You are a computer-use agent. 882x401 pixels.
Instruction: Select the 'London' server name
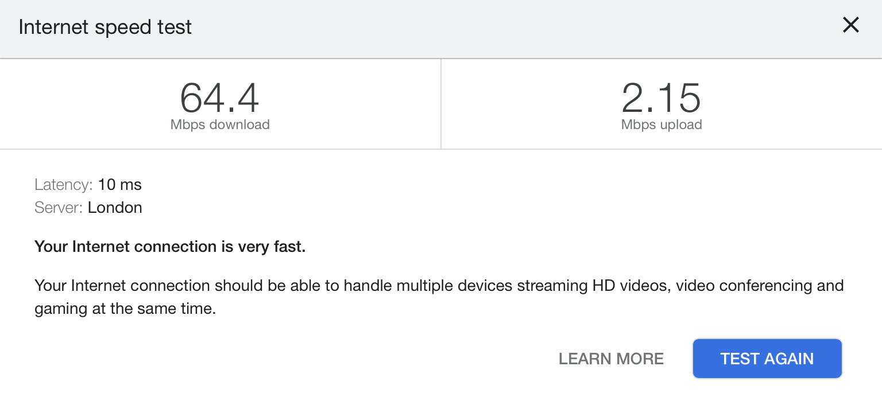(x=115, y=208)
